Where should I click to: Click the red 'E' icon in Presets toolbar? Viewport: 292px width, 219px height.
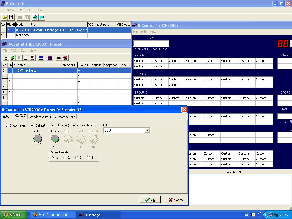coord(32,58)
